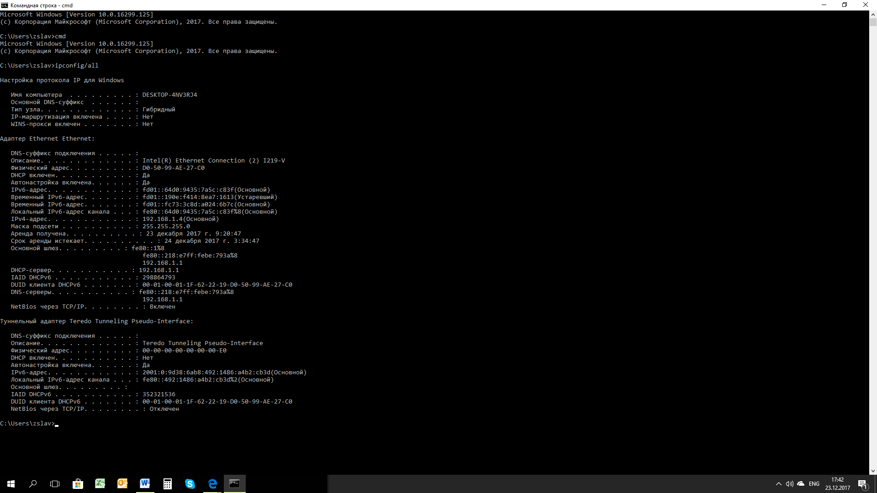Open the cmd window system menu icon
877x493 pixels.
5,5
